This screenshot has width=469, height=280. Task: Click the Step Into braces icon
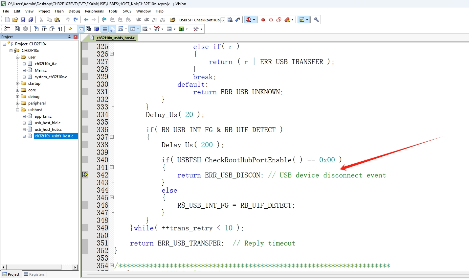(x=36, y=29)
